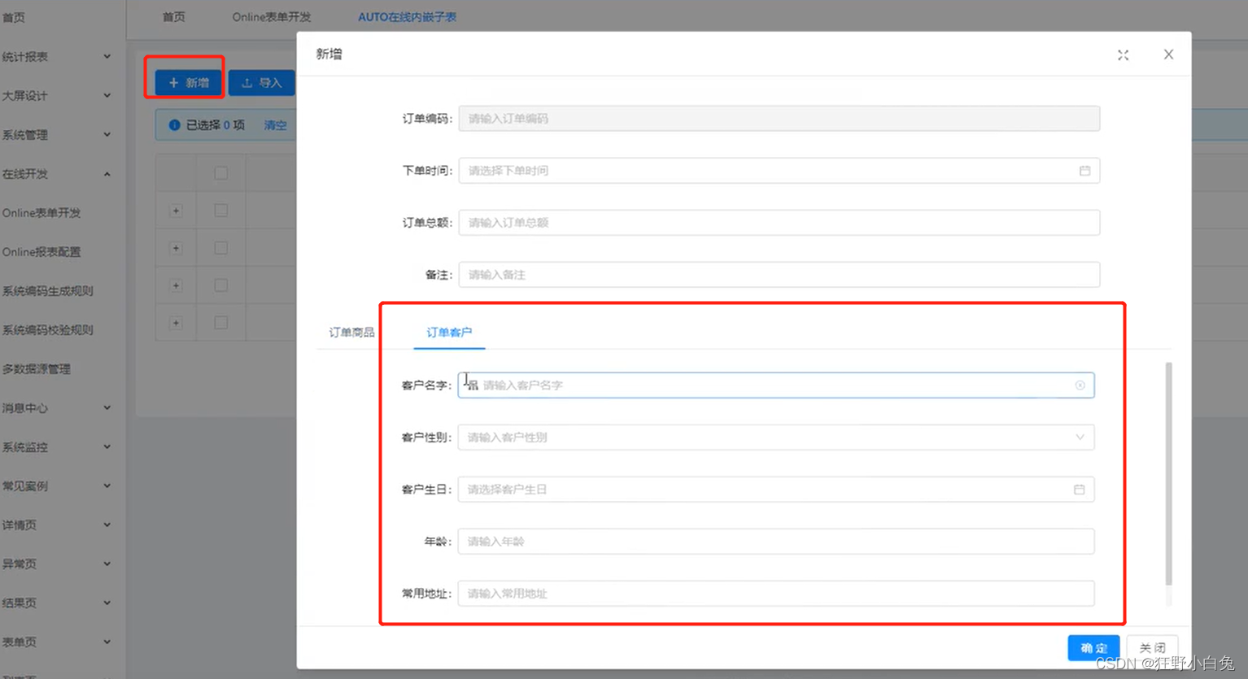Image resolution: width=1248 pixels, height=679 pixels.
Task: Open the calendar icon in 下单时间 field
Action: click(1084, 171)
